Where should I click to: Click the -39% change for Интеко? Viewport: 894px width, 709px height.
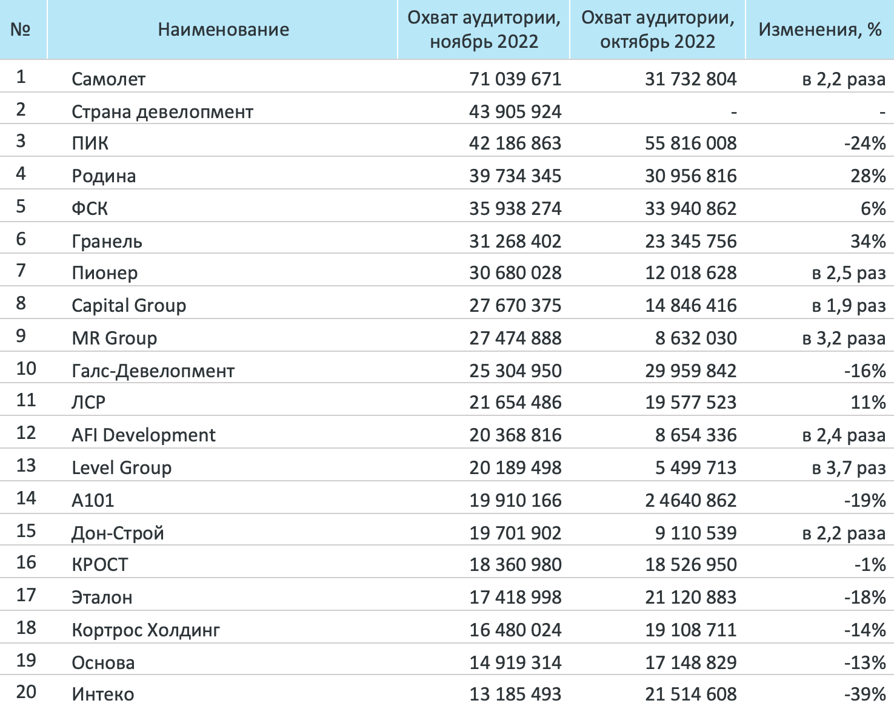click(x=865, y=694)
